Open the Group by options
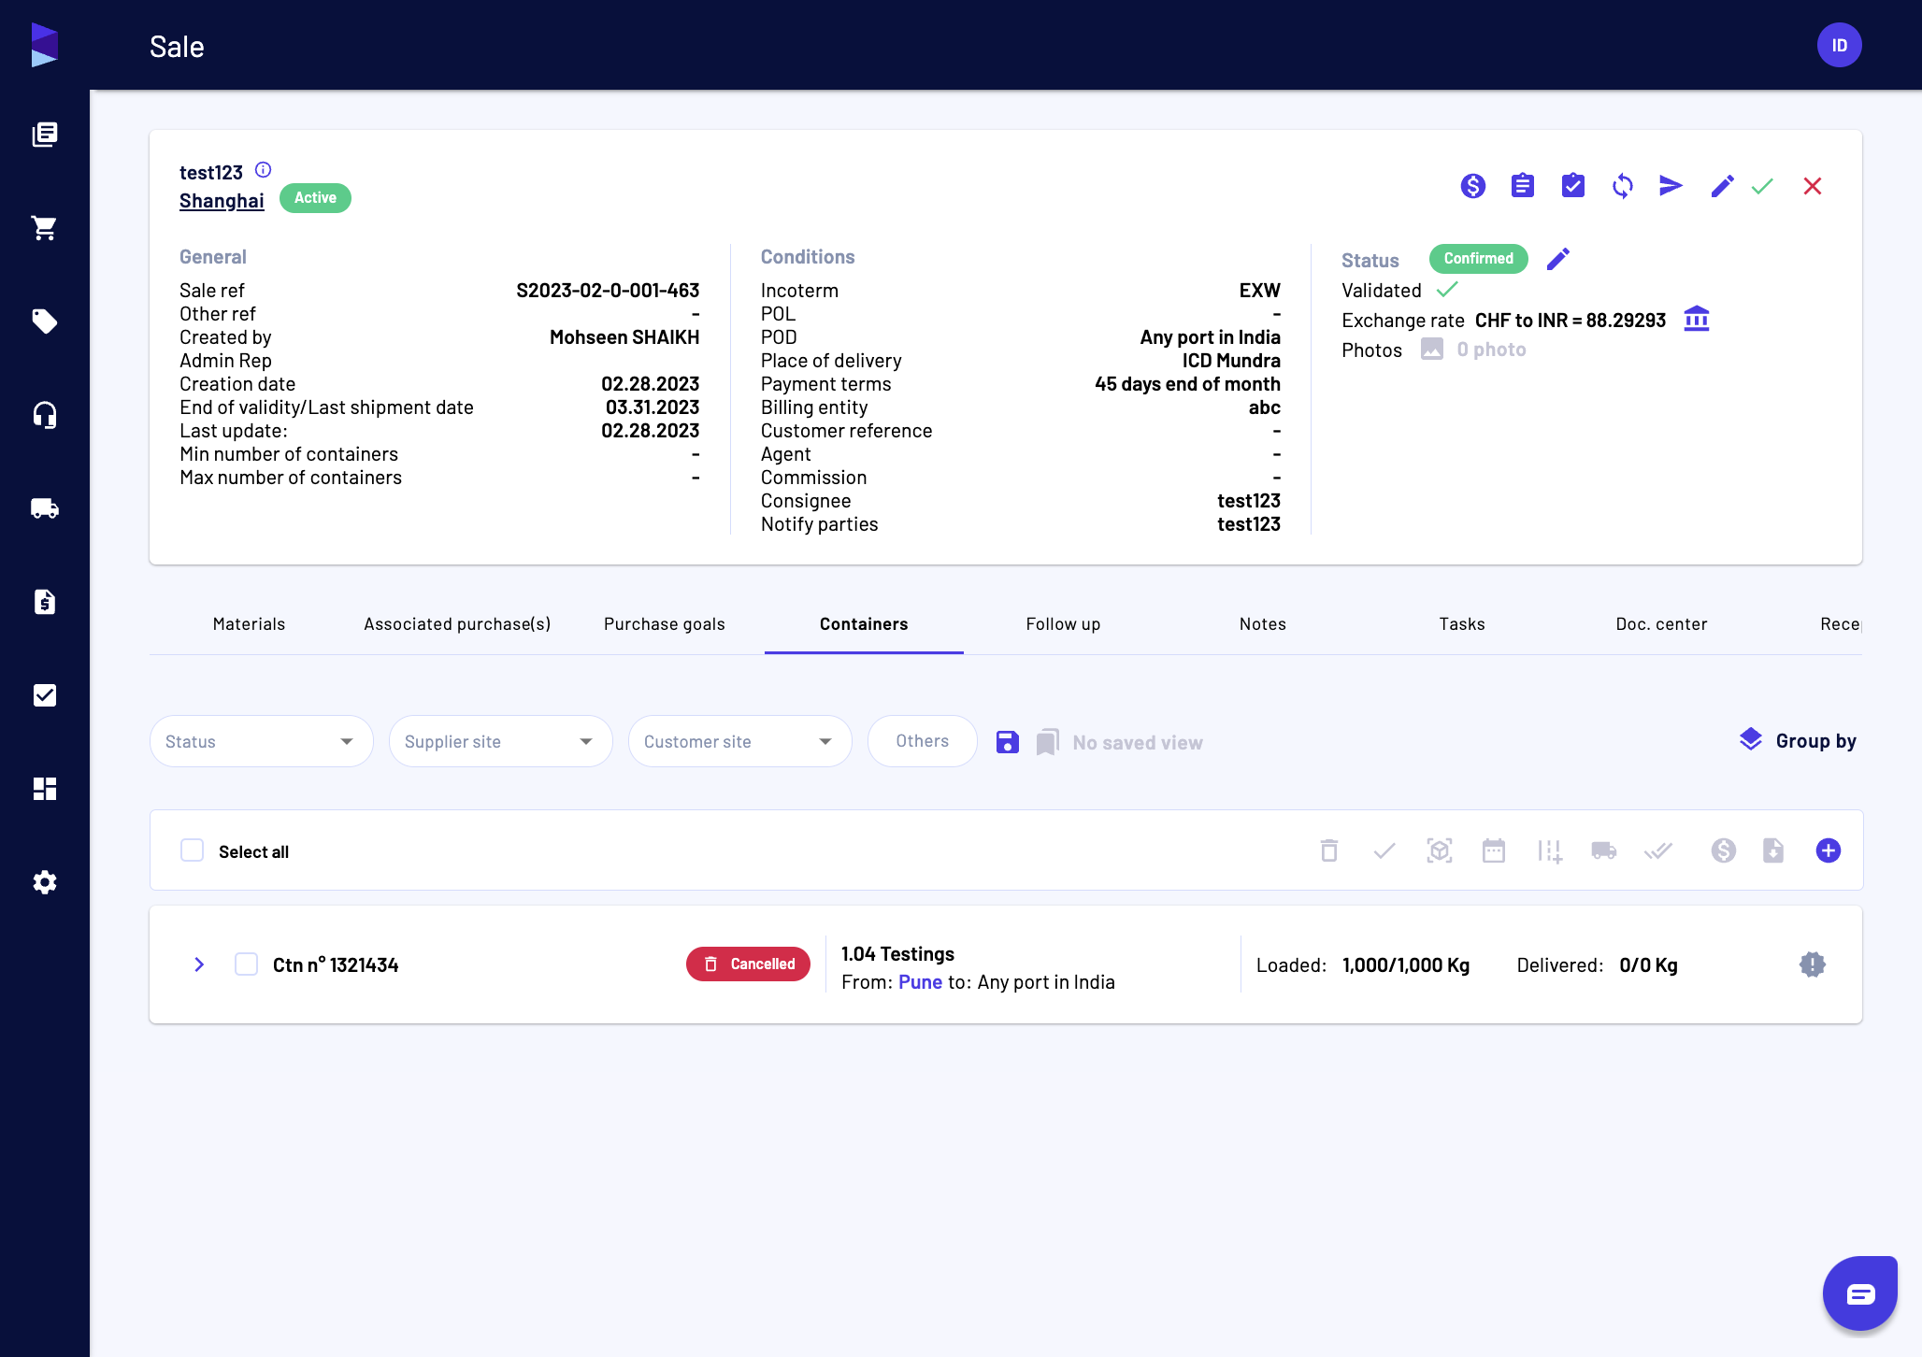 (x=1798, y=741)
